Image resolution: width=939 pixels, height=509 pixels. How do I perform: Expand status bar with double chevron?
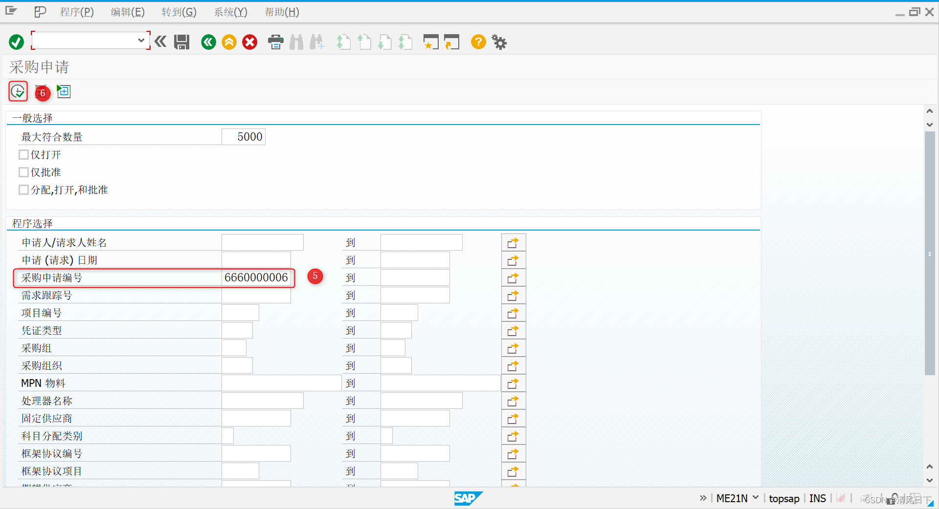pos(703,498)
